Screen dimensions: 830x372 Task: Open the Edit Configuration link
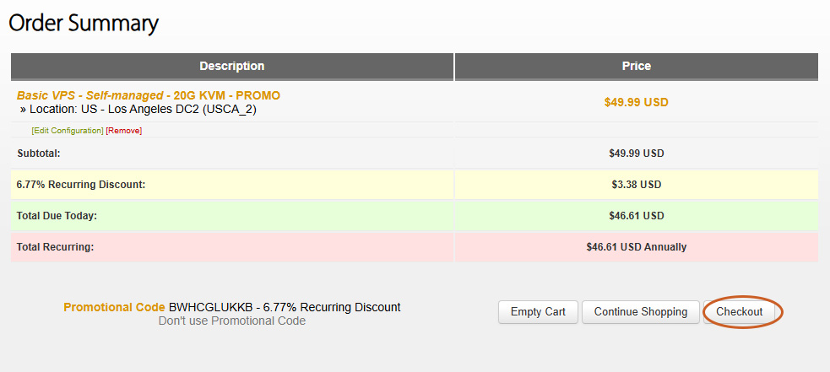(x=68, y=131)
